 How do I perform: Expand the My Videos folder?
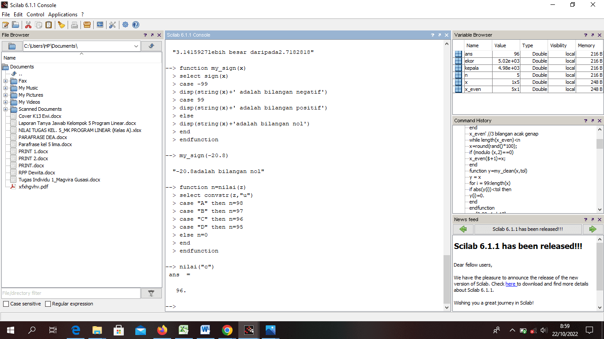[5, 102]
